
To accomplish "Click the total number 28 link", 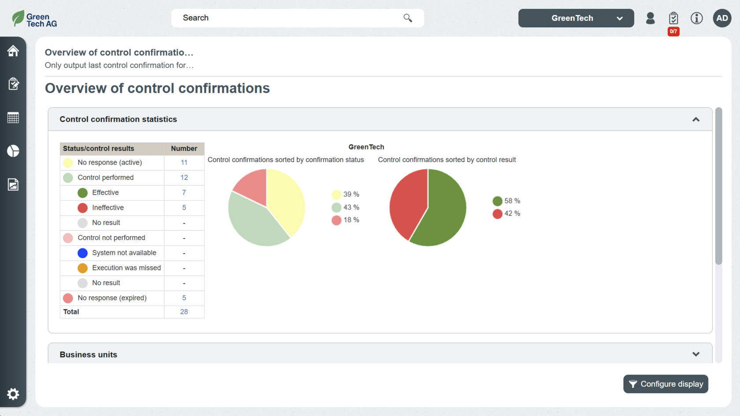I will (x=184, y=312).
